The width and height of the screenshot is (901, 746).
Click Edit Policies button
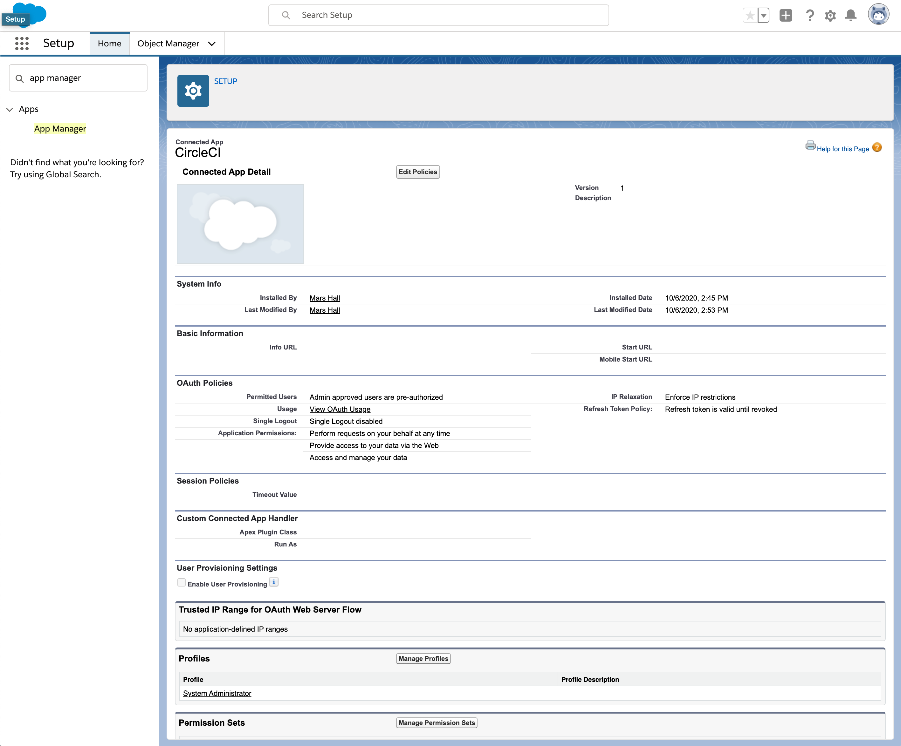tap(418, 172)
